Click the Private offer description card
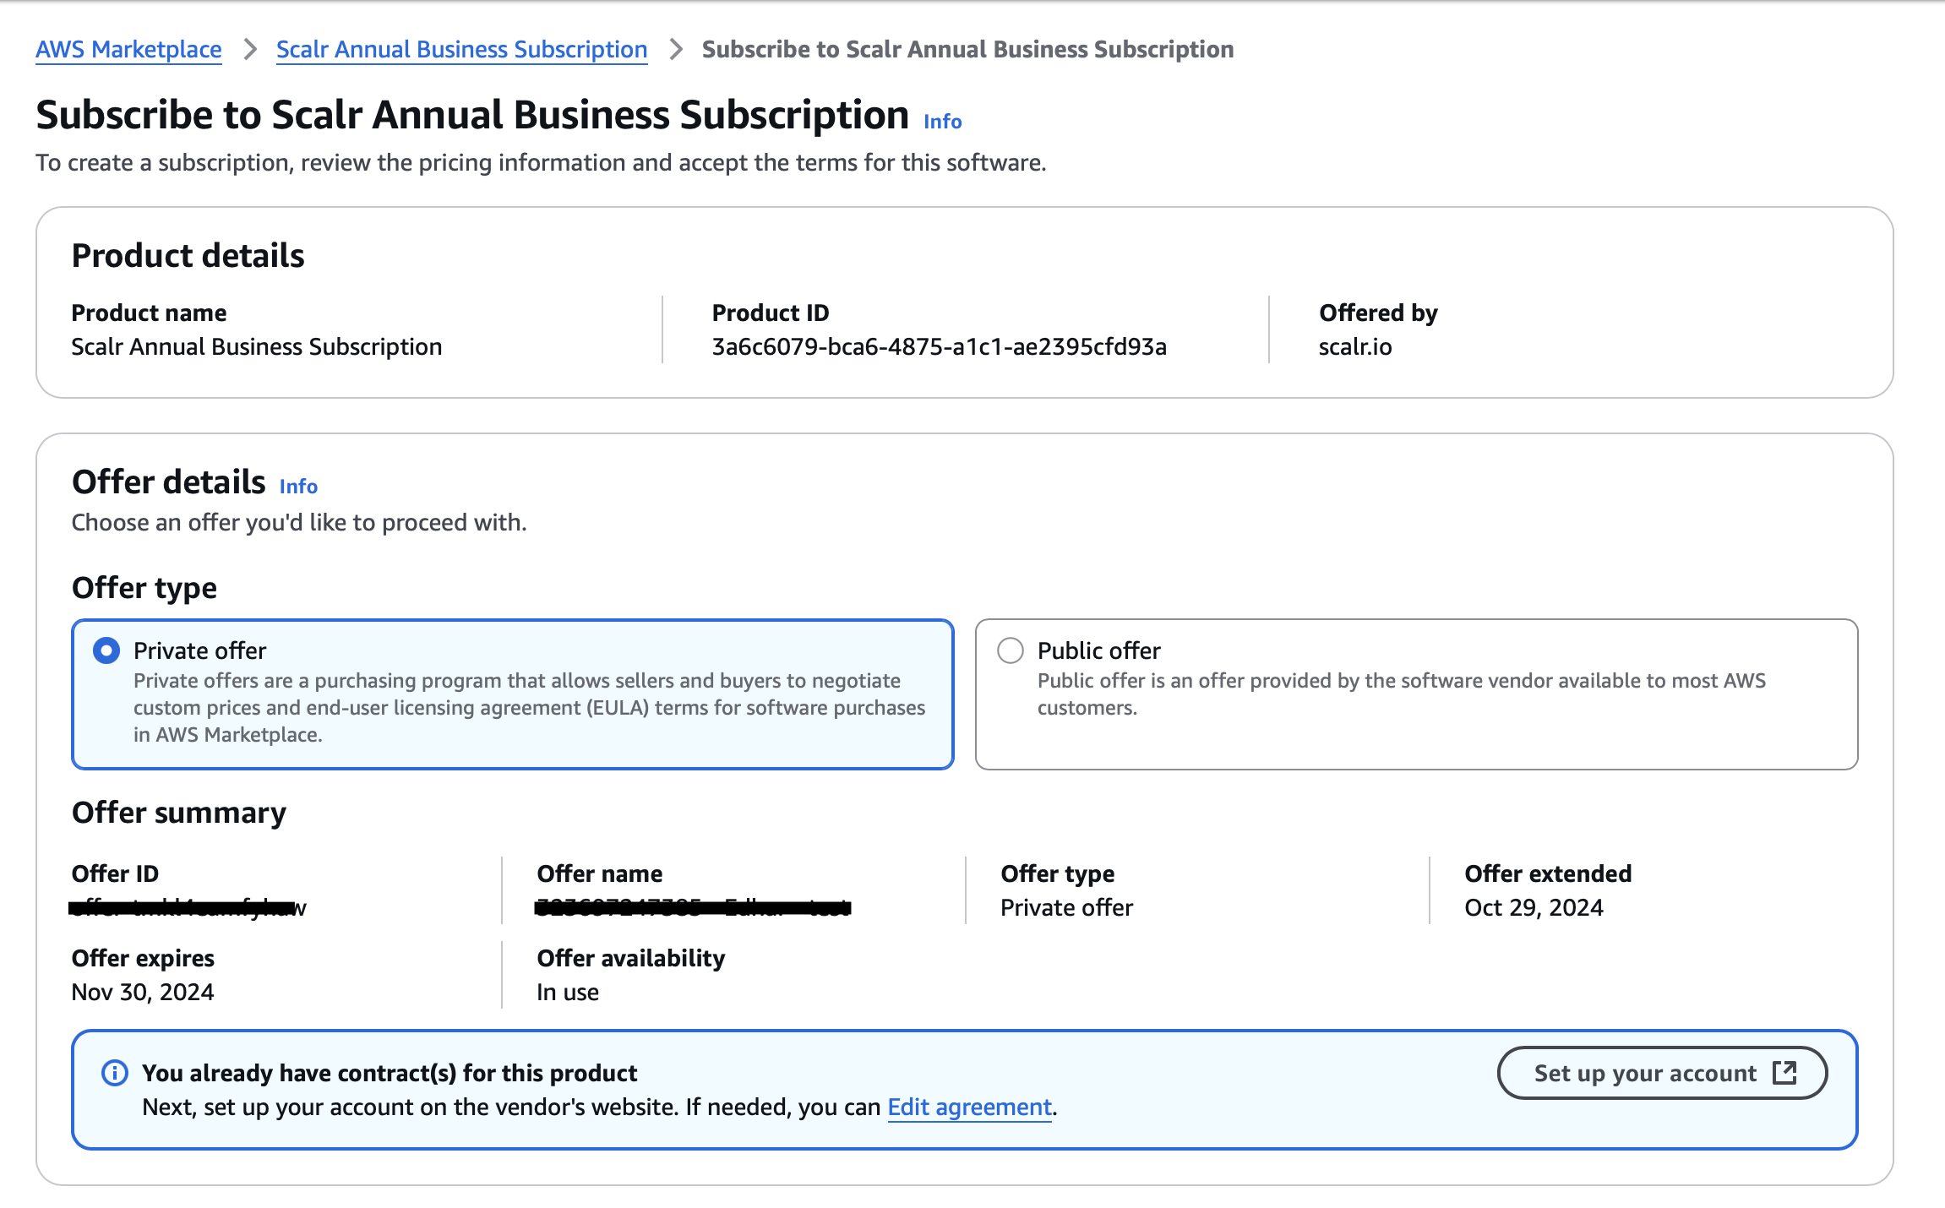The width and height of the screenshot is (1945, 1208). tap(529, 708)
